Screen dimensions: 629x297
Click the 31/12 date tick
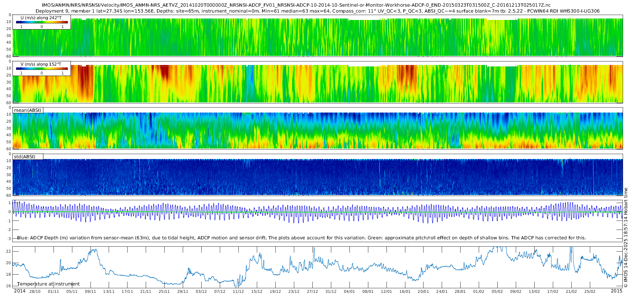point(331,291)
